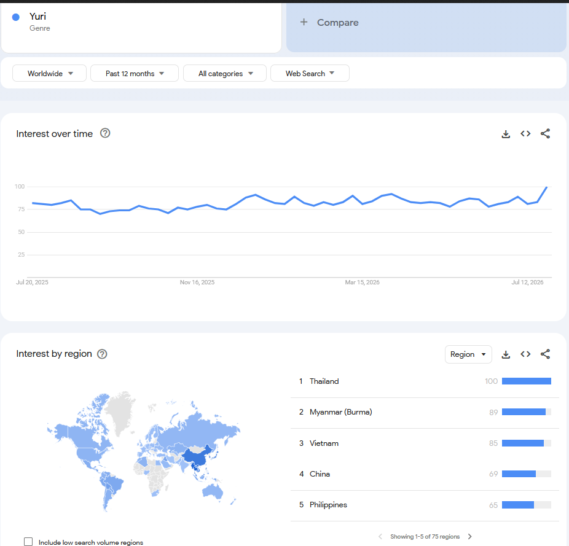The width and height of the screenshot is (569, 546).
Task: Click the 'Interest over time' heading
Action: 55,134
